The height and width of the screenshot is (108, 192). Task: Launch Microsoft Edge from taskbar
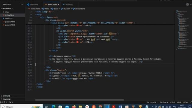click(53, 106)
